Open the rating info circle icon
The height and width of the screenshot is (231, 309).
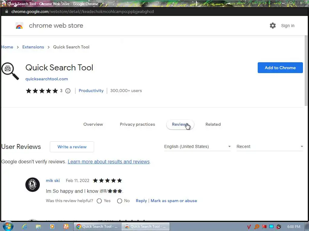[x=68, y=91]
